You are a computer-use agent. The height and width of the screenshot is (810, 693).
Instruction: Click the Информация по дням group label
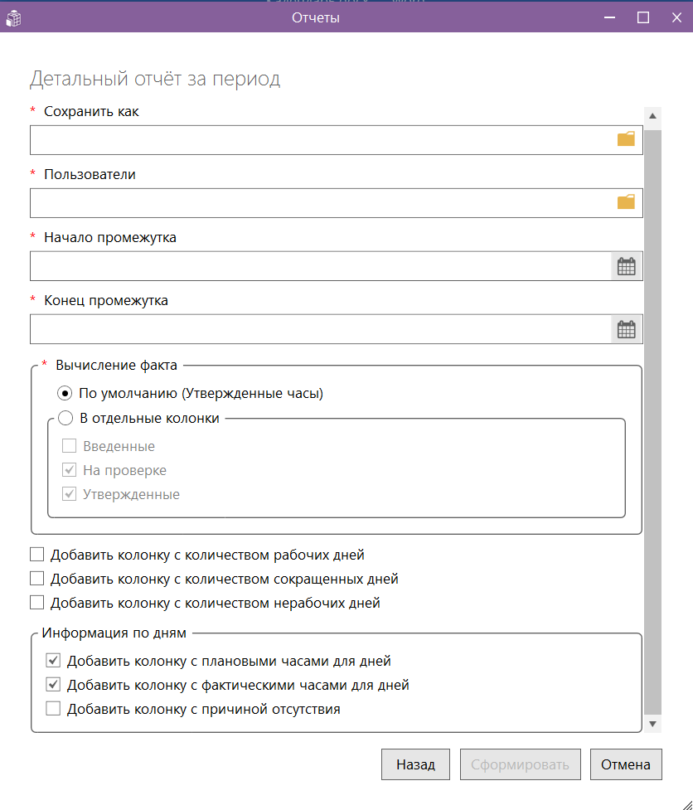(114, 633)
